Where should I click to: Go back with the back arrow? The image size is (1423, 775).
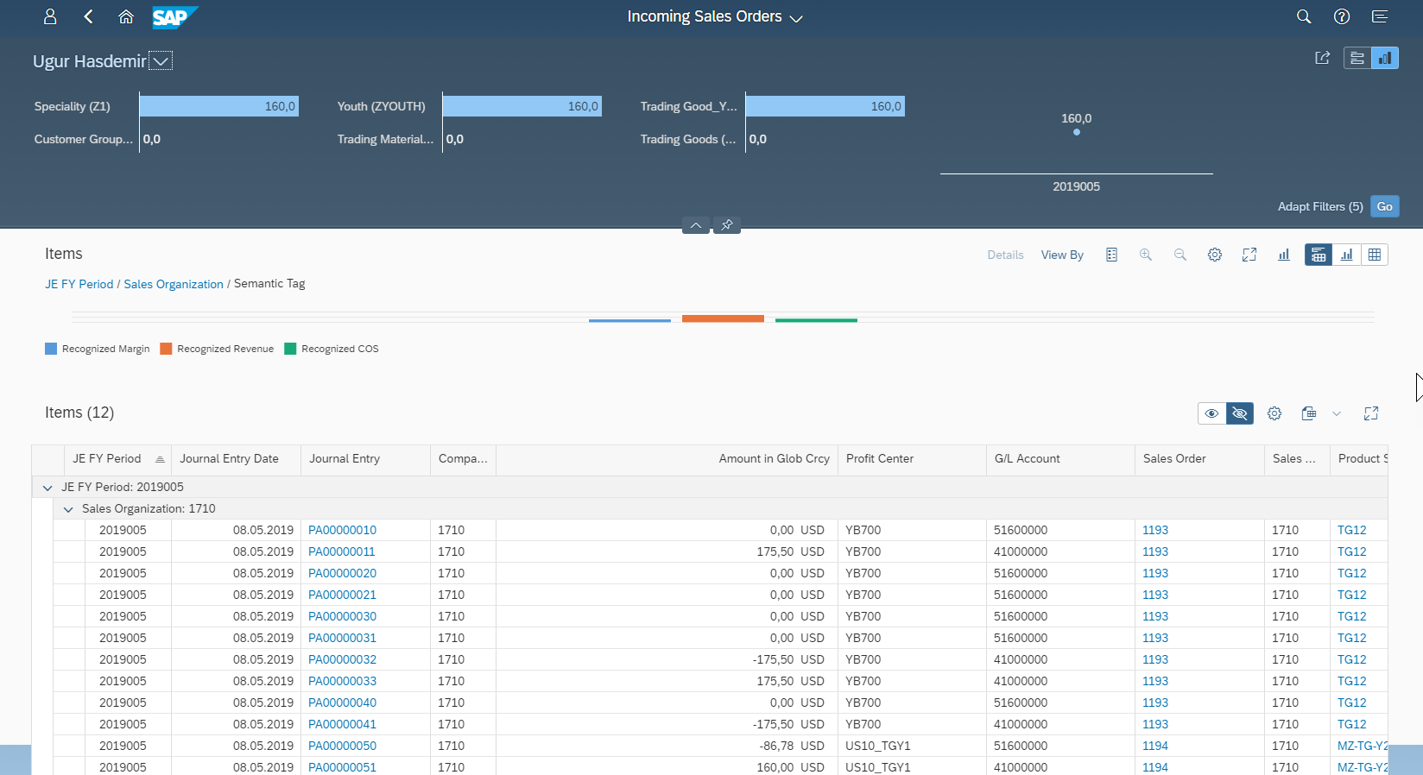(x=88, y=16)
